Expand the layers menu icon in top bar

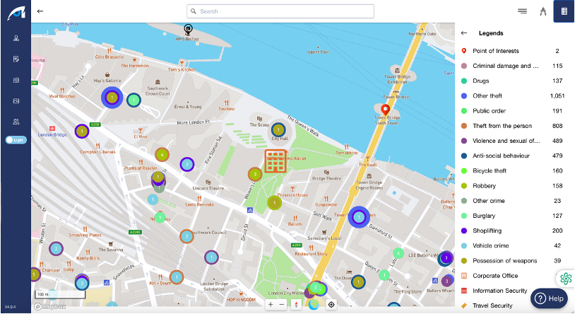click(522, 11)
